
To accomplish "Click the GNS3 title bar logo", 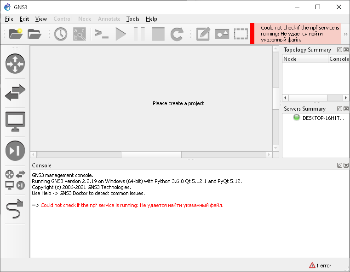I will point(8,7).
